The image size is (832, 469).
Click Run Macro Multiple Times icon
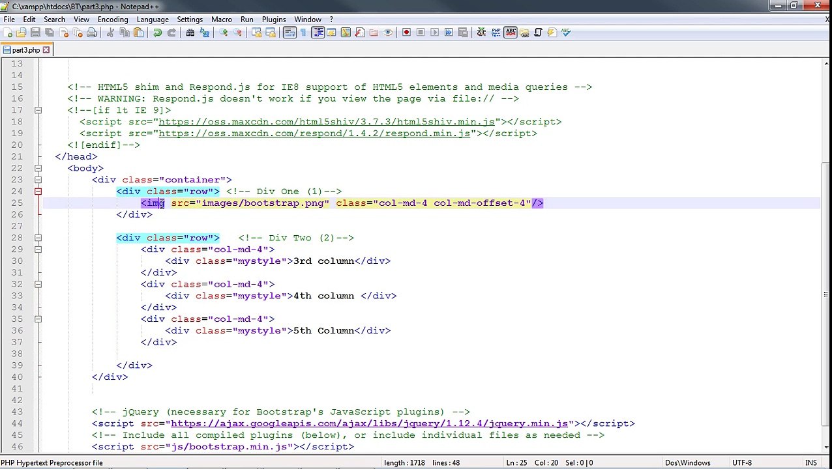tap(449, 33)
